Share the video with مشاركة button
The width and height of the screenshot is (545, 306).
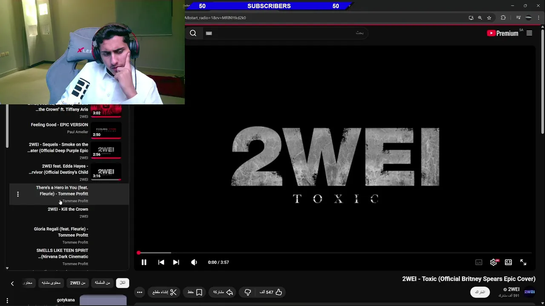223,292
